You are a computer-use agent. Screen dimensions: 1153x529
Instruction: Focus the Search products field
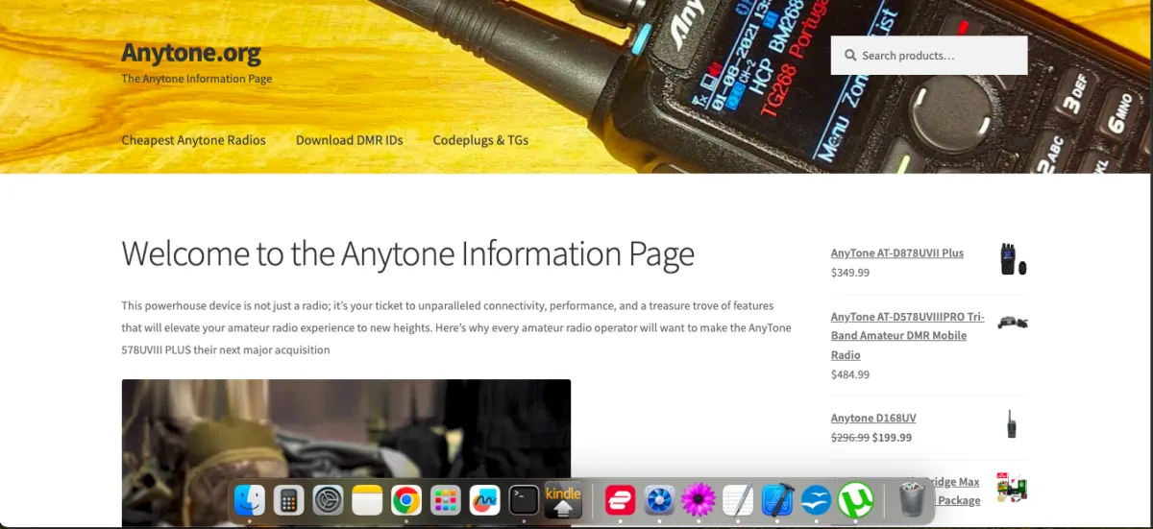click(x=929, y=56)
